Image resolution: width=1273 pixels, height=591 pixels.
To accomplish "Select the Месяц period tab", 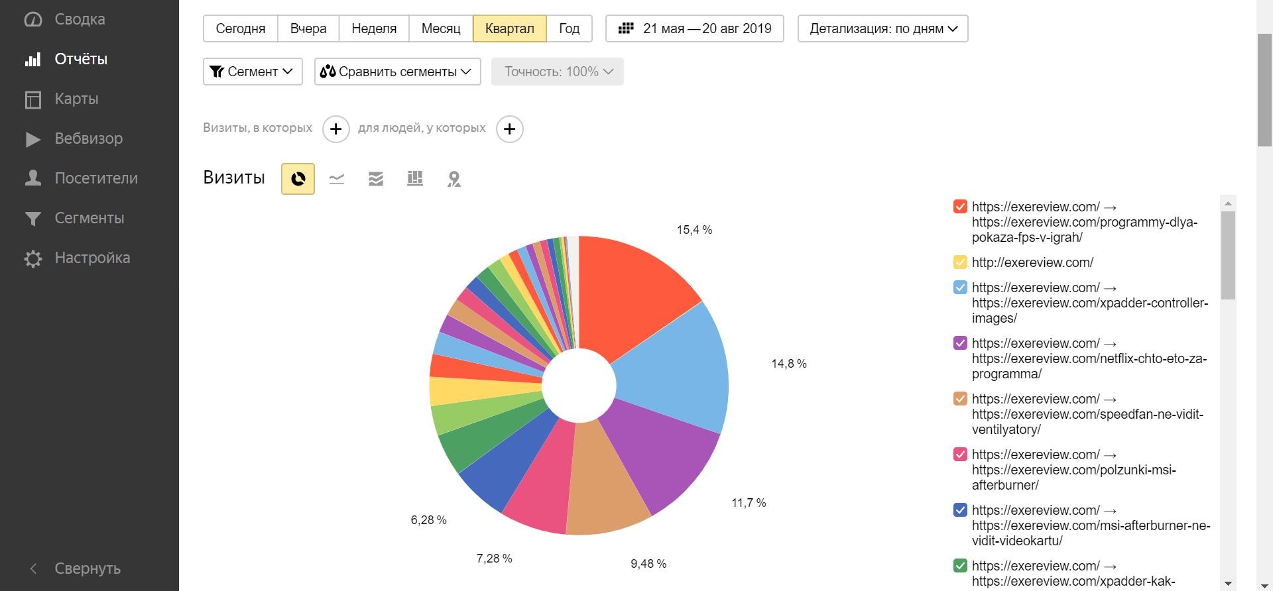I will [x=441, y=28].
